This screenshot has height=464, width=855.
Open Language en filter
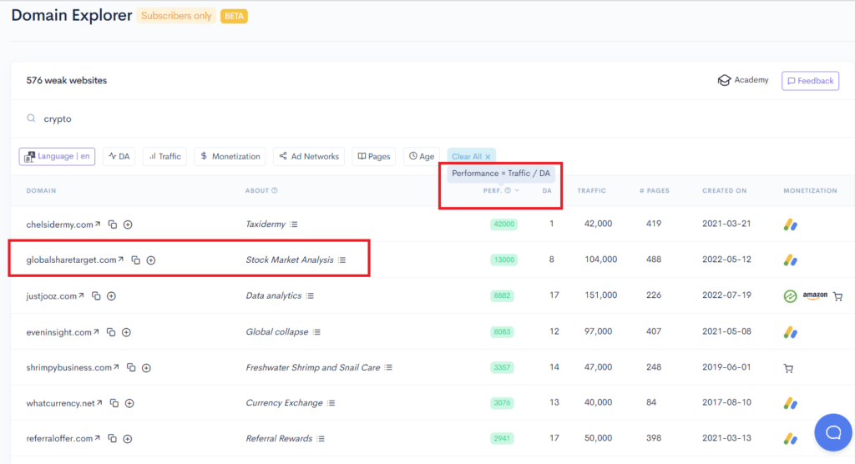[58, 157]
